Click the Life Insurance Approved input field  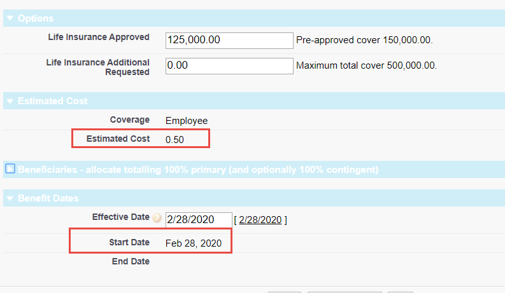(x=229, y=40)
